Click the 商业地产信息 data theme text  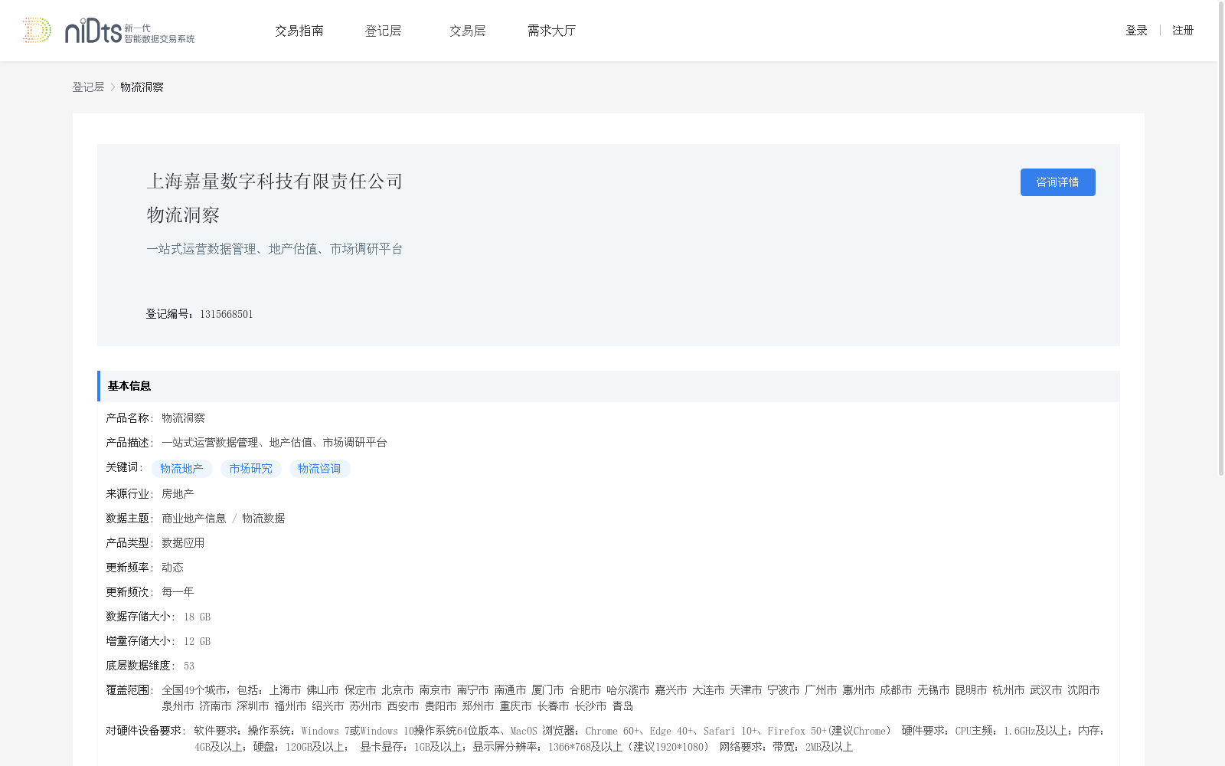[194, 519]
